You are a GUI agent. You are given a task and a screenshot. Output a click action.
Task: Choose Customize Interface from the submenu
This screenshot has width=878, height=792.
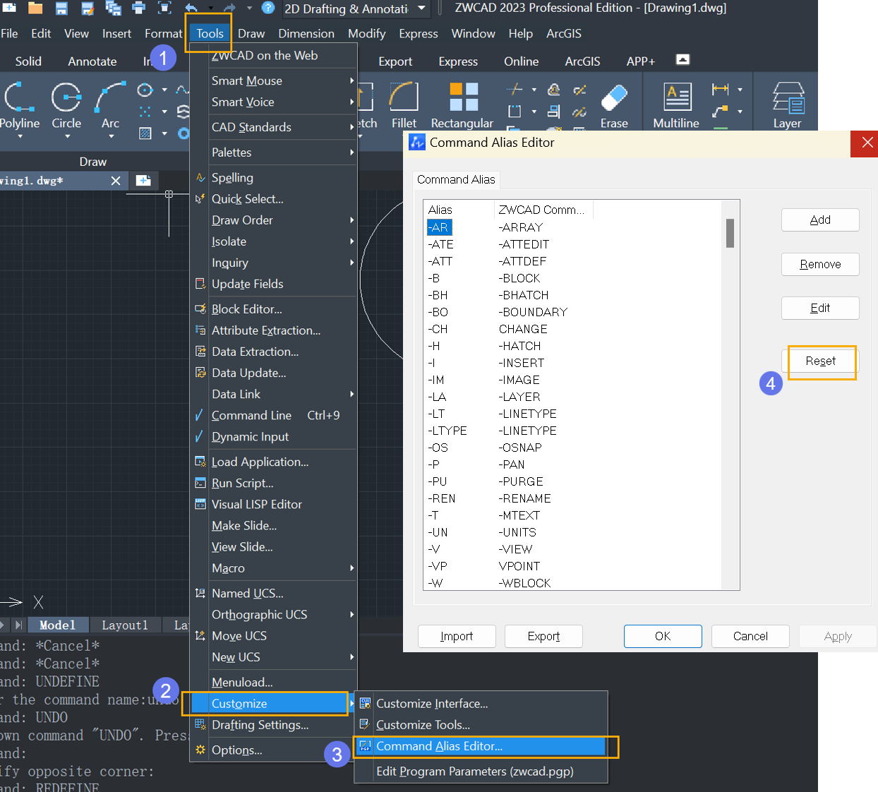pyautogui.click(x=480, y=704)
